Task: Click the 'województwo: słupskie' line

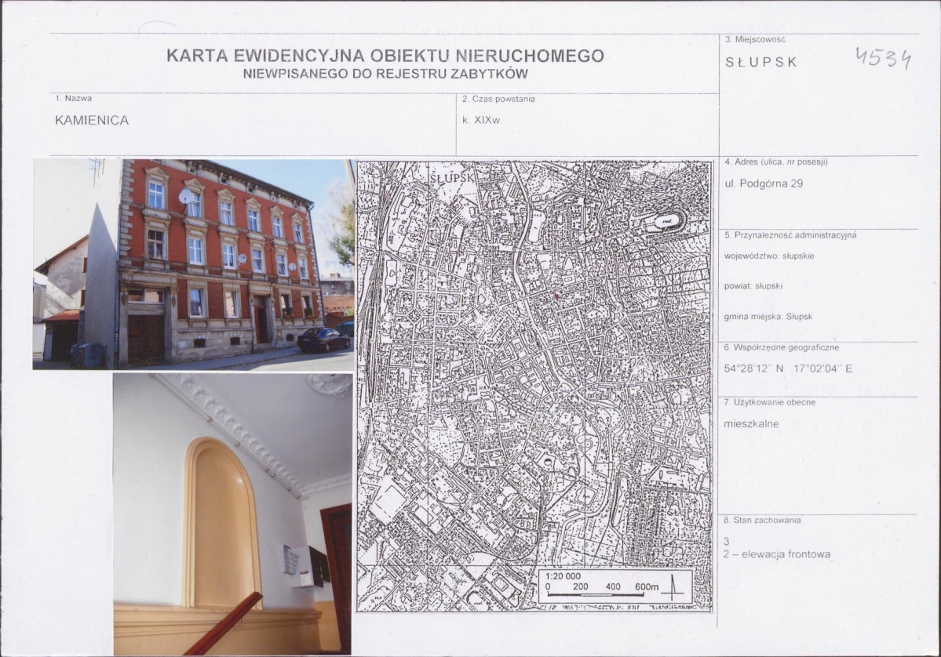Action: pos(769,256)
